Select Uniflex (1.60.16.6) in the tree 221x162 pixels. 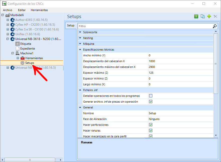pyautogui.click(x=28, y=34)
